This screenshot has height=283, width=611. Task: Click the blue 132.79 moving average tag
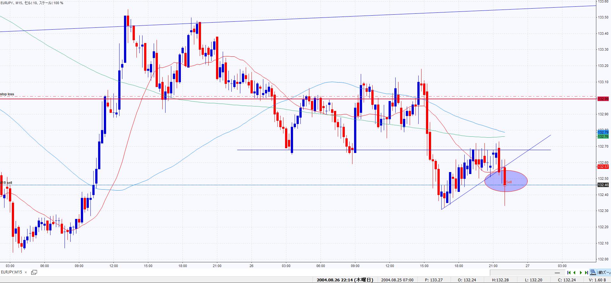(x=603, y=132)
